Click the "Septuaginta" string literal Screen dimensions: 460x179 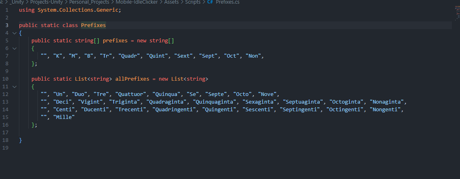[x=303, y=102]
